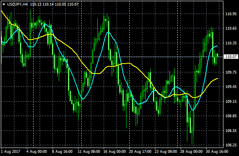The height and width of the screenshot is (156, 239).
Task: Click the 4 Aug 00:00 time label
Action: tap(36, 152)
